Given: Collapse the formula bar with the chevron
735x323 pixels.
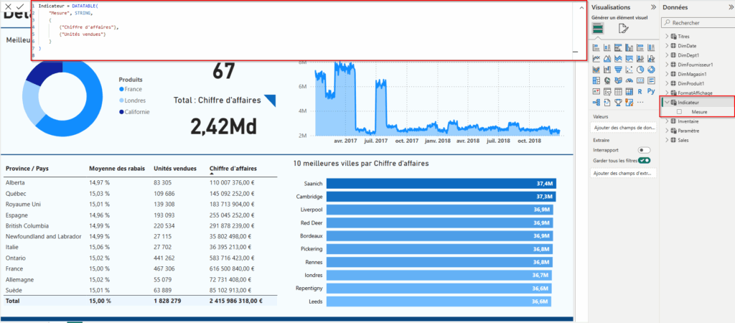Looking at the screenshot, I should (580, 6).
